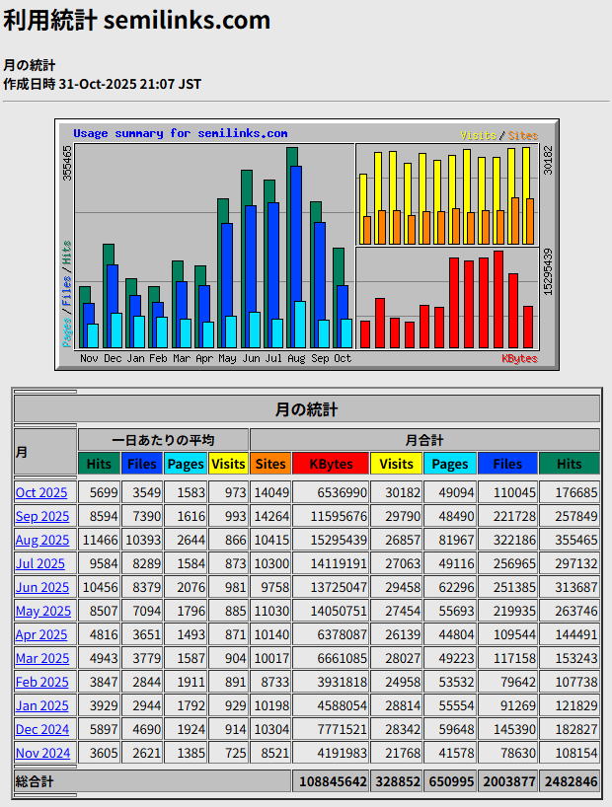This screenshot has width=612, height=807.
Task: Click blue Files header under daily average
Action: [142, 464]
